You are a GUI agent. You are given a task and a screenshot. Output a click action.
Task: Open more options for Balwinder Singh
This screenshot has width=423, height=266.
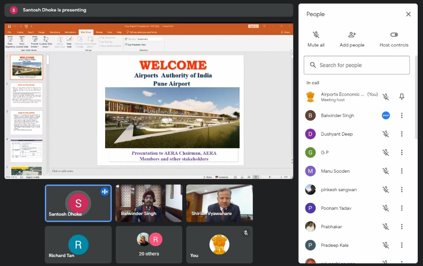pyautogui.click(x=402, y=116)
